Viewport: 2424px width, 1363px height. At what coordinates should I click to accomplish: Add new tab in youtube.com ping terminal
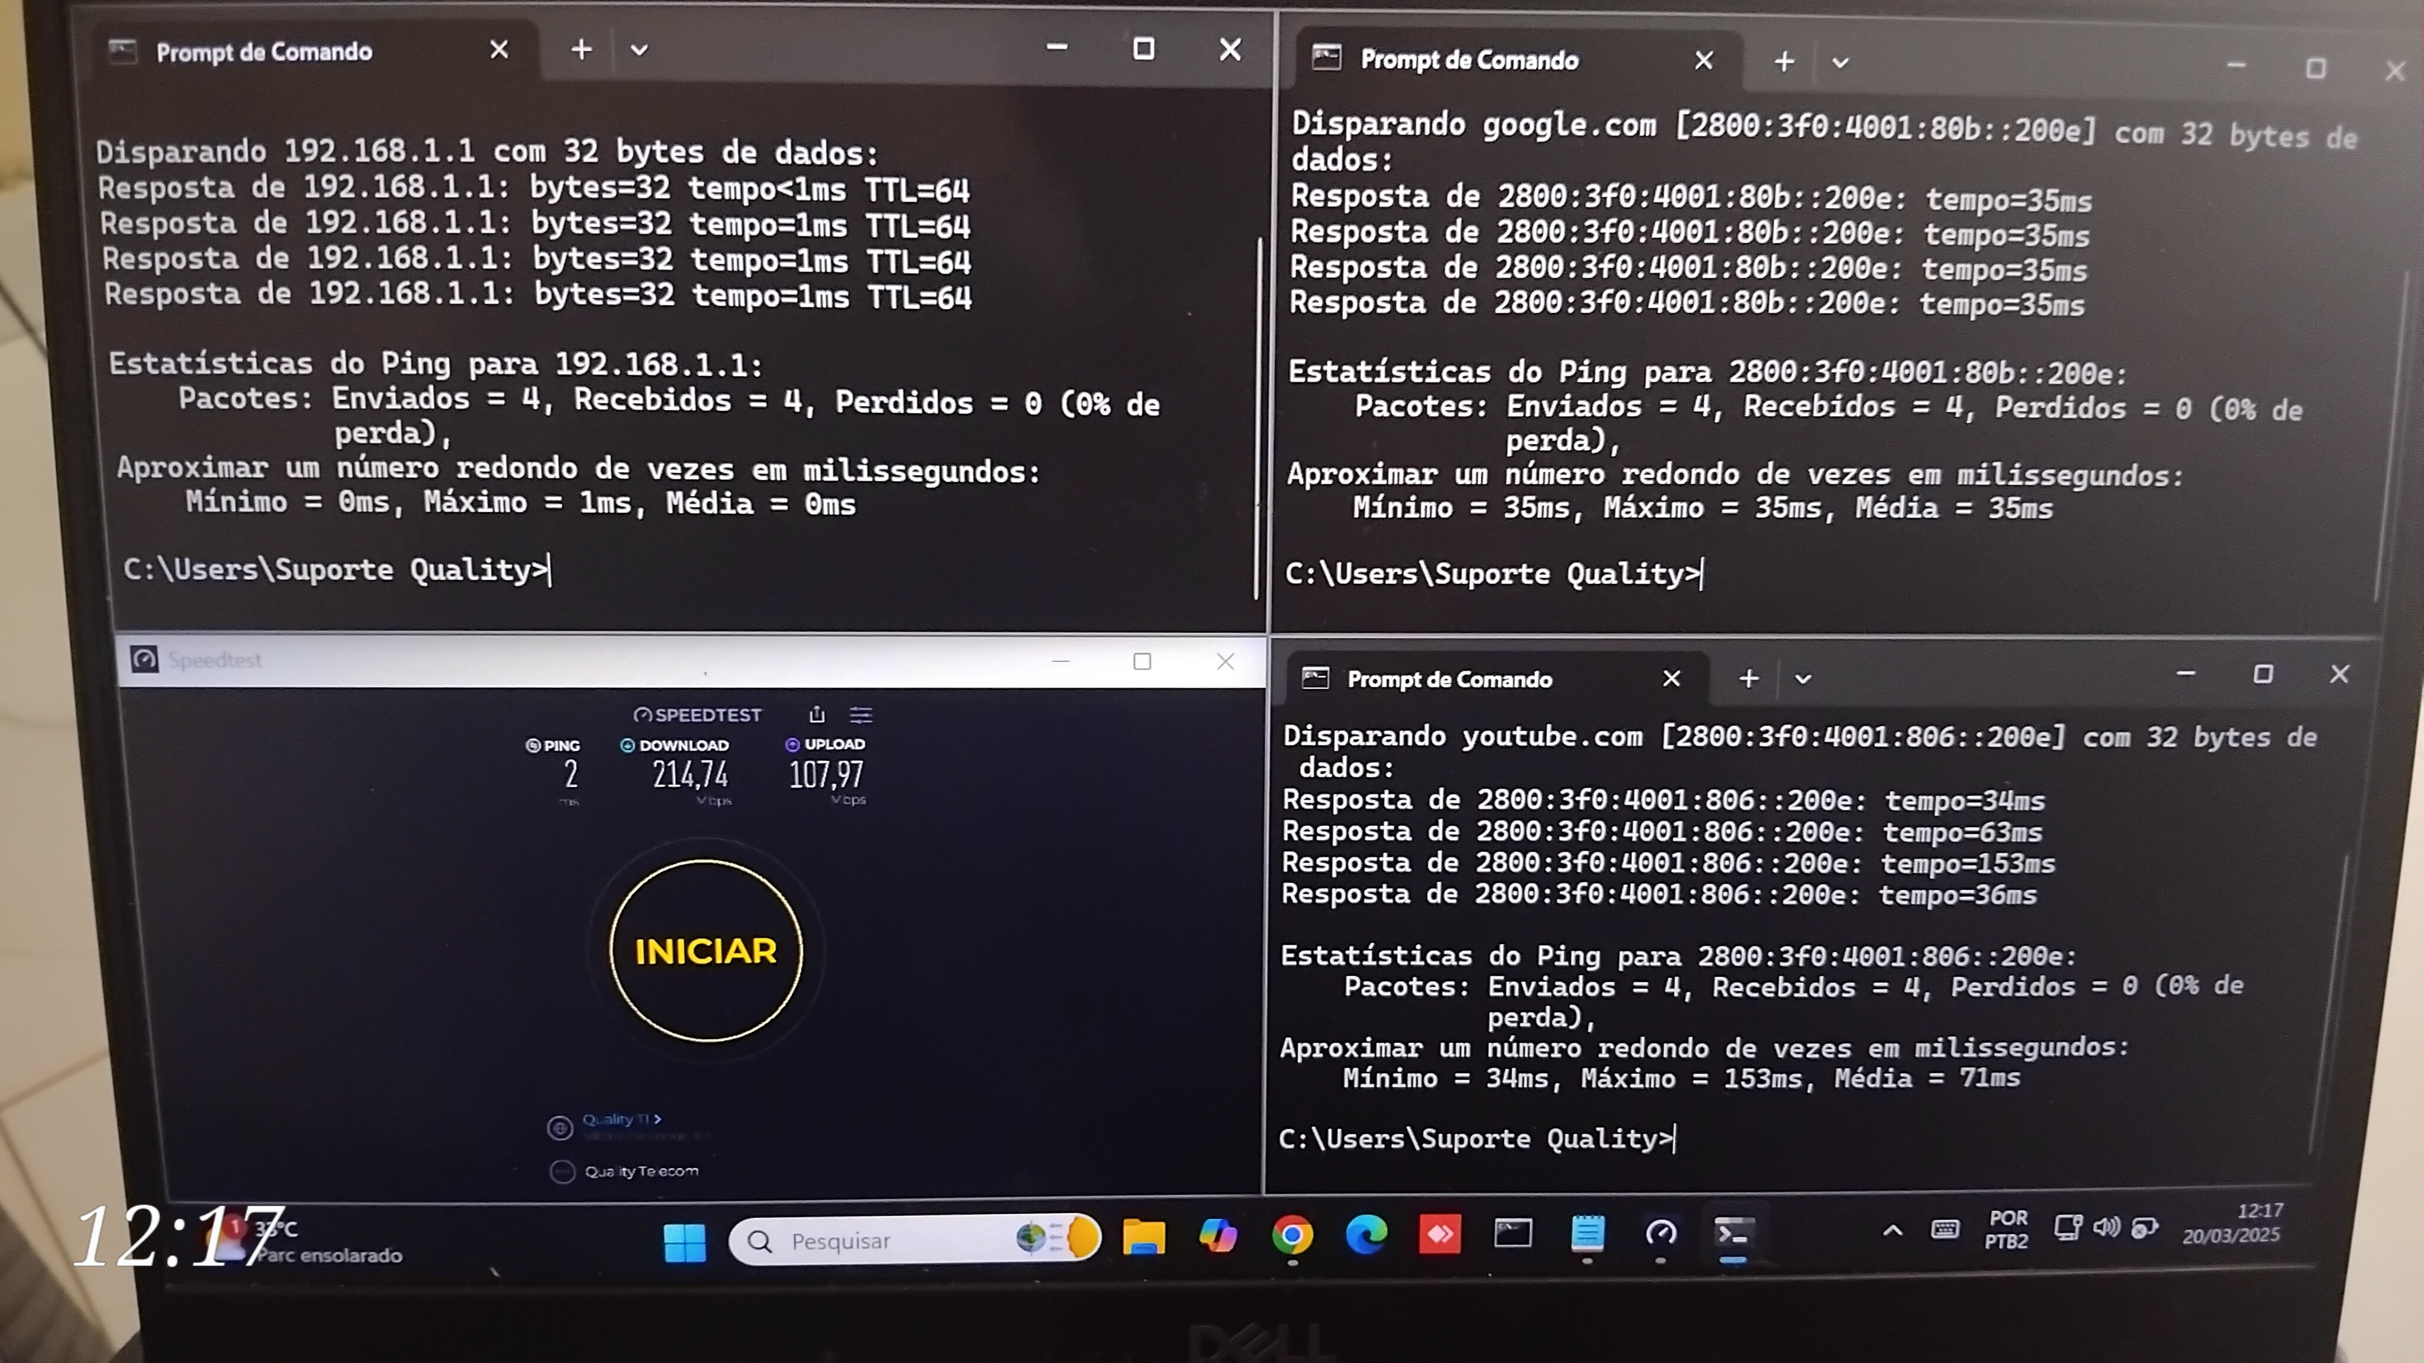1748,678
